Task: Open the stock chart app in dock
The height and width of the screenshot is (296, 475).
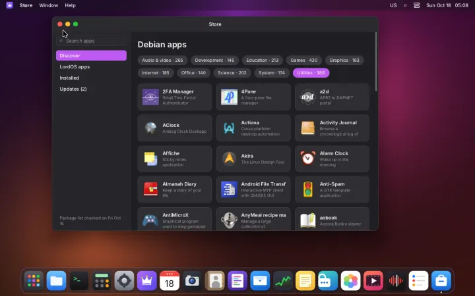Action: point(282,281)
